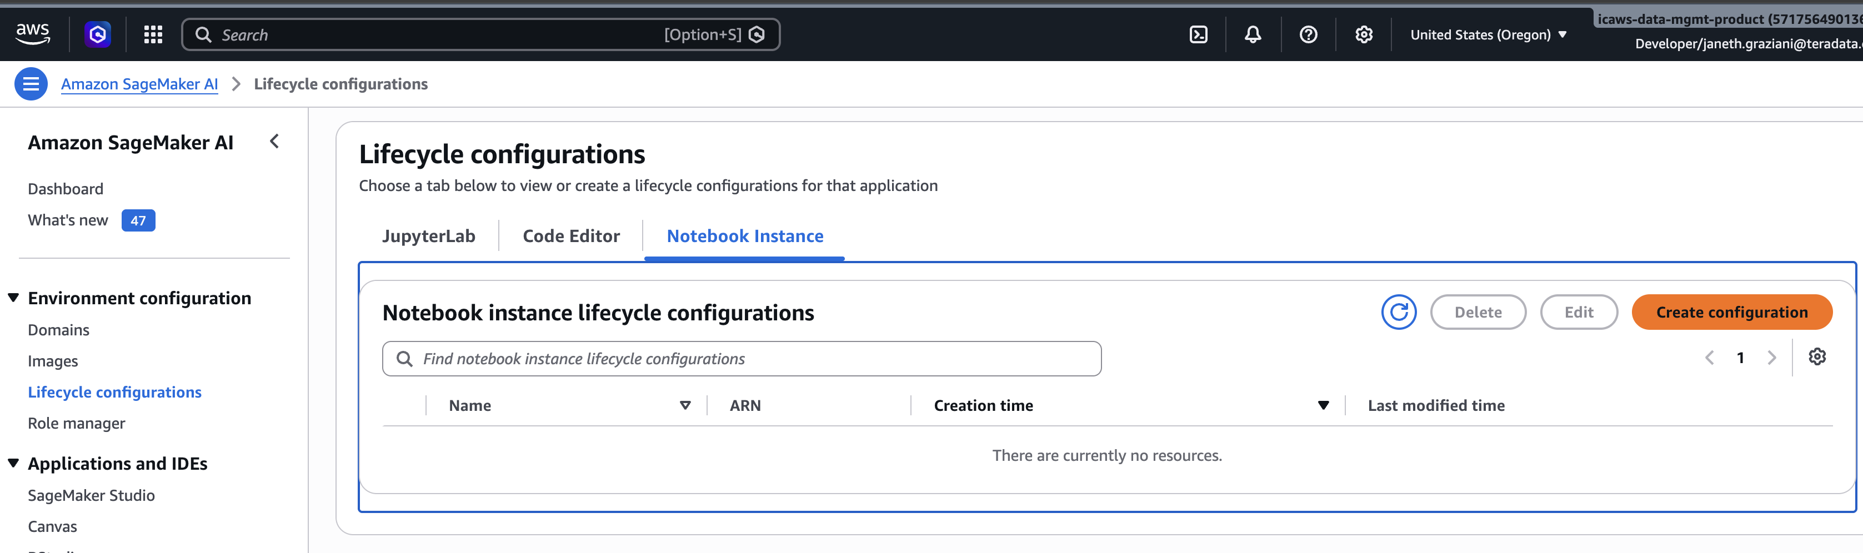Open the AWS home logo
The image size is (1863, 553).
click(33, 34)
